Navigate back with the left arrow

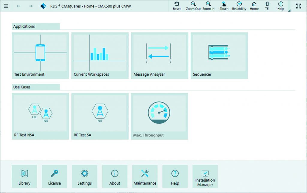coord(18,6)
